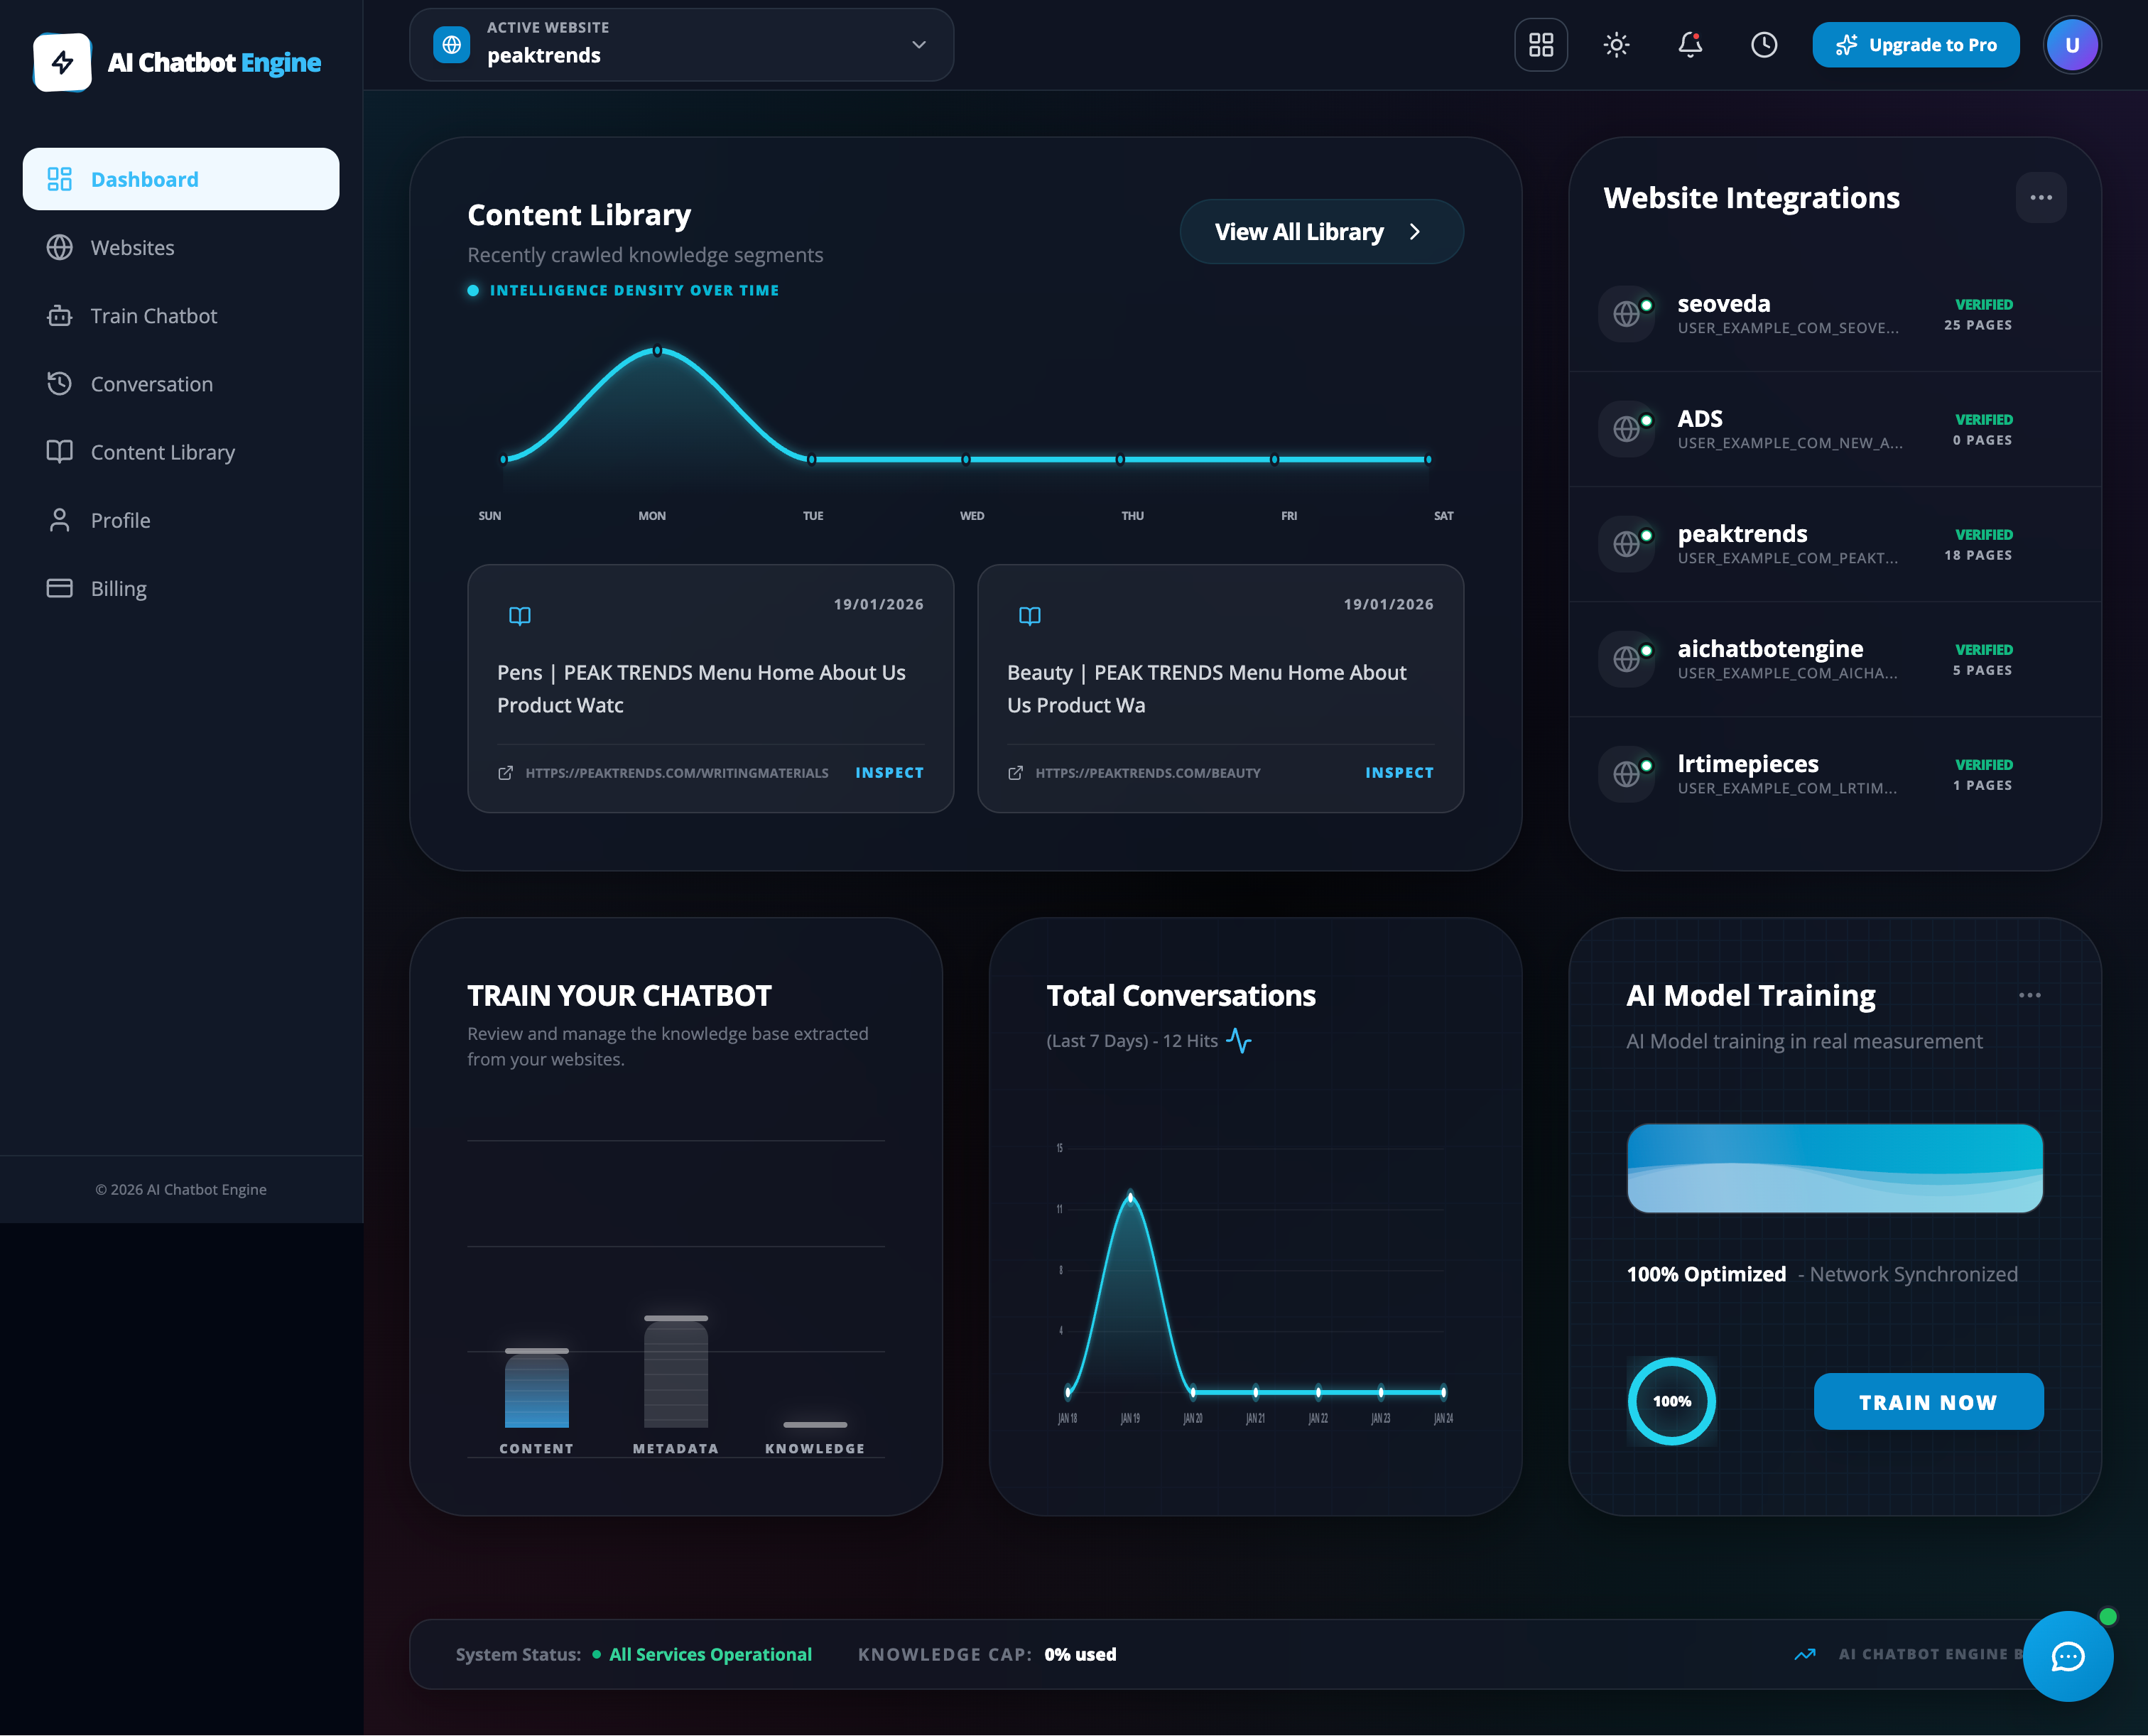2148x1736 pixels.
Task: Select ADS integration name
Action: coord(1700,418)
